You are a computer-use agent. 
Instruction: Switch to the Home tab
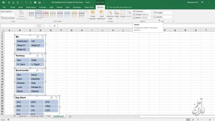pos(13,7)
